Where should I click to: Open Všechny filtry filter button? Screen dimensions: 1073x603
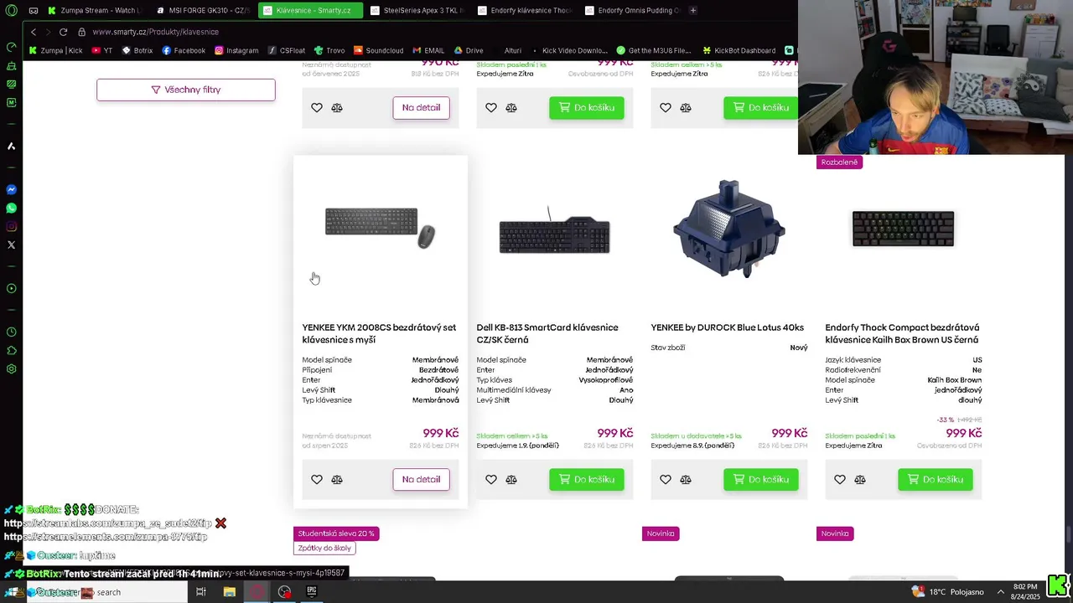186,90
